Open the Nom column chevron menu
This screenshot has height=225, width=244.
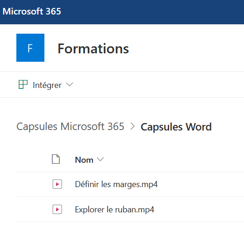coord(100,160)
